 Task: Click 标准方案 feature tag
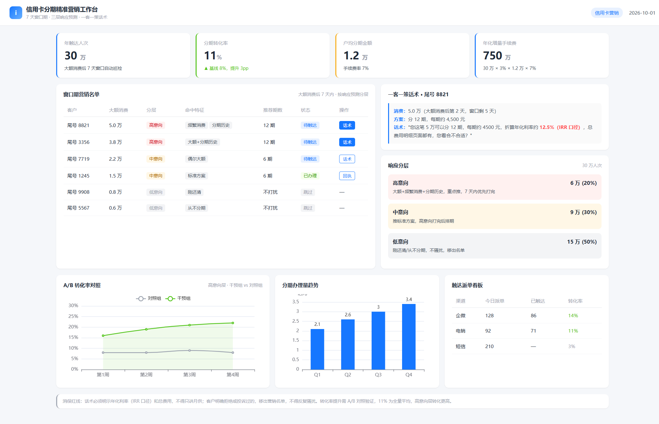196,176
